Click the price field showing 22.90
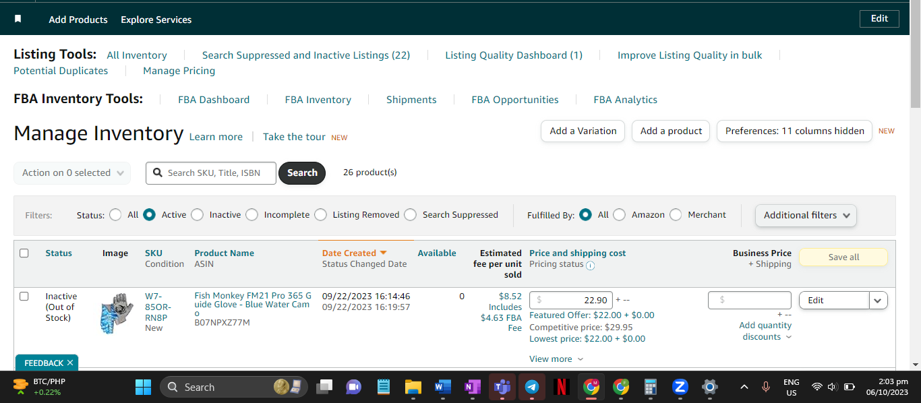 click(x=571, y=301)
